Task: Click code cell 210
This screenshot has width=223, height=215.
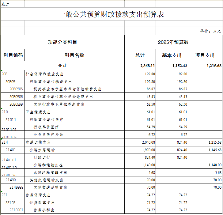Action: [x=13, y=112]
